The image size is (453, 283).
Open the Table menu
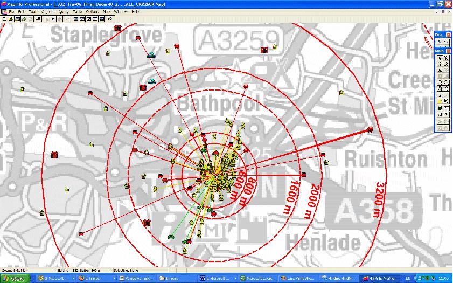(x=78, y=12)
